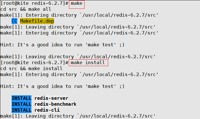
Task: Click the 'cd src && make install' line
Action: pyautogui.click(x=31, y=69)
